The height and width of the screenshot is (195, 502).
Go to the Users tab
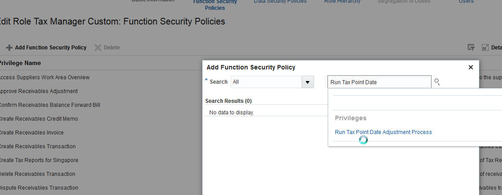(x=466, y=1)
